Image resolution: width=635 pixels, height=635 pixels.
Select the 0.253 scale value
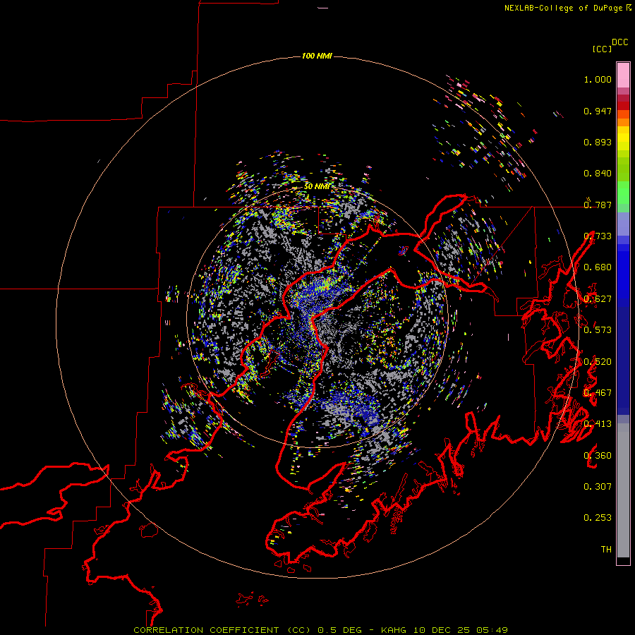coord(598,518)
